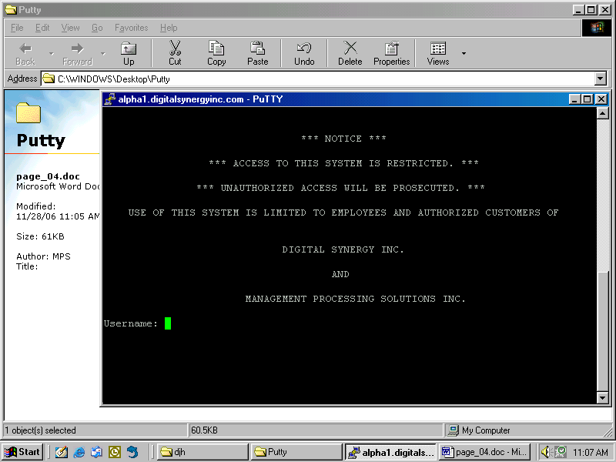616x462 pixels.
Task: Click the terminal at the Username prompt cursor
Action: coord(168,323)
